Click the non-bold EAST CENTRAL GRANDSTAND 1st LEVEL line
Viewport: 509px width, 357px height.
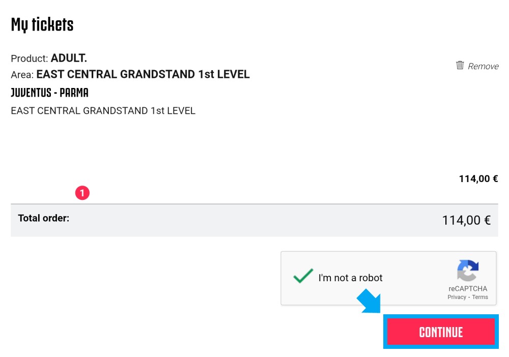(x=103, y=111)
